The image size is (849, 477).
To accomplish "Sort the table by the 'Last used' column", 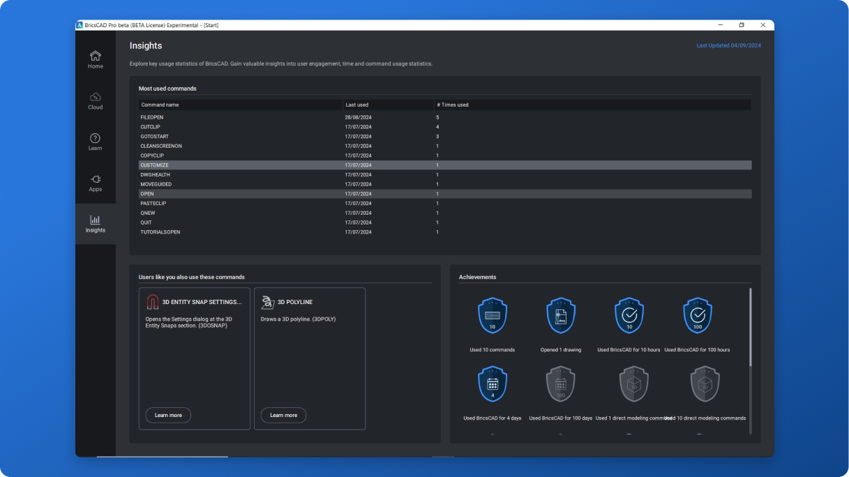I will pos(356,105).
